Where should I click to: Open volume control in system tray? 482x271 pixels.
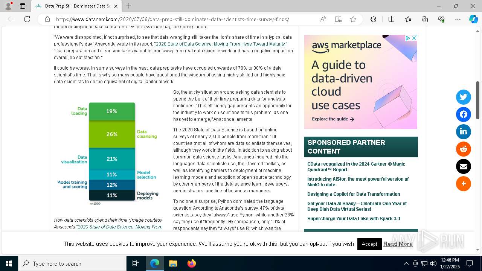(433, 263)
